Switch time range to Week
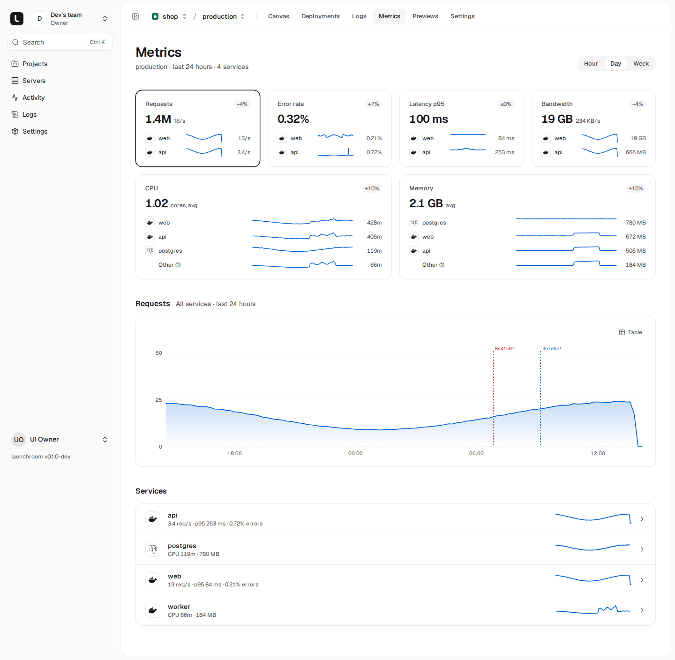This screenshot has height=660, width=675. [641, 64]
